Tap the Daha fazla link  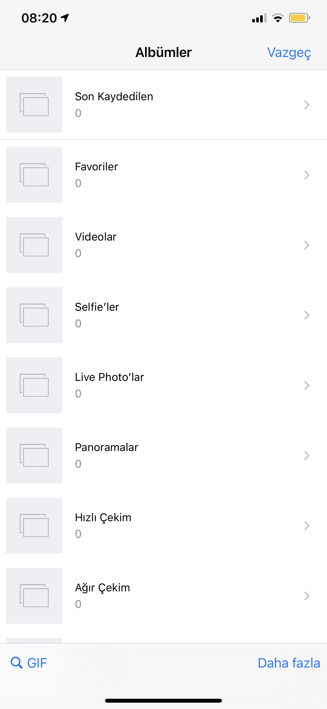(289, 663)
